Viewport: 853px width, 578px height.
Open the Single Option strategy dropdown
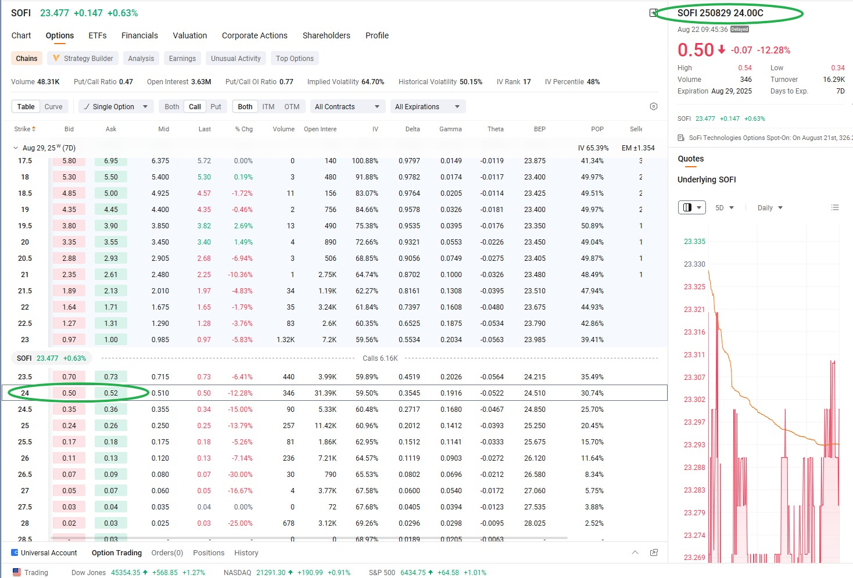[x=116, y=107]
